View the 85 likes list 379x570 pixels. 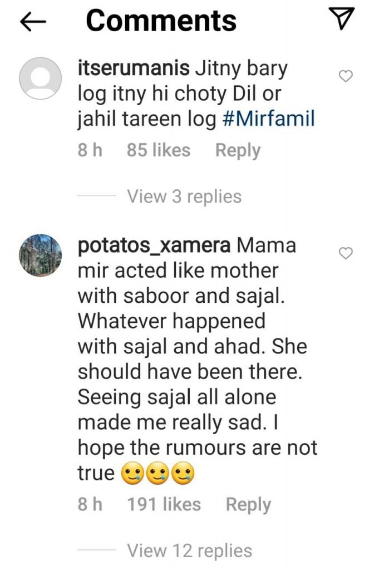point(158,150)
